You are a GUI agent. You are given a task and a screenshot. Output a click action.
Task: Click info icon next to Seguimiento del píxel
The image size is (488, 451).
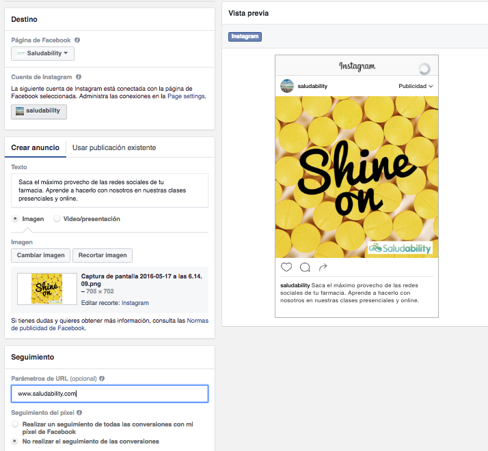pos(79,413)
